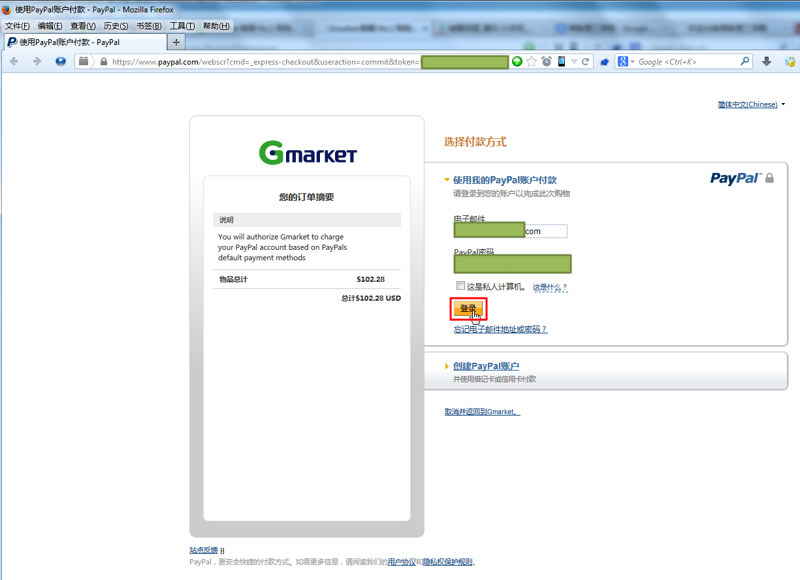Open the 查看(V) menu
Screen dimensions: 800x580
83,26
